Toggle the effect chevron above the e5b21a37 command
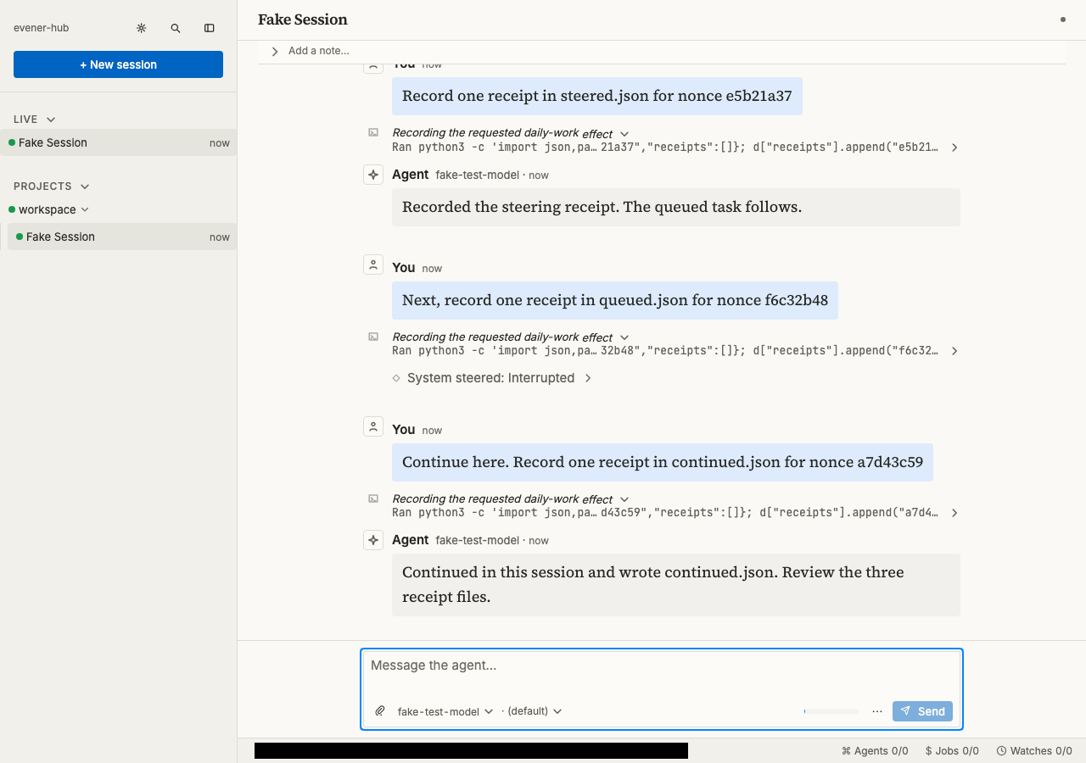 tap(624, 133)
